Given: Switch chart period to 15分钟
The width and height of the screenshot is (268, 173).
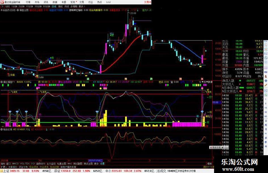Looking at the screenshot, I should point(29,6).
